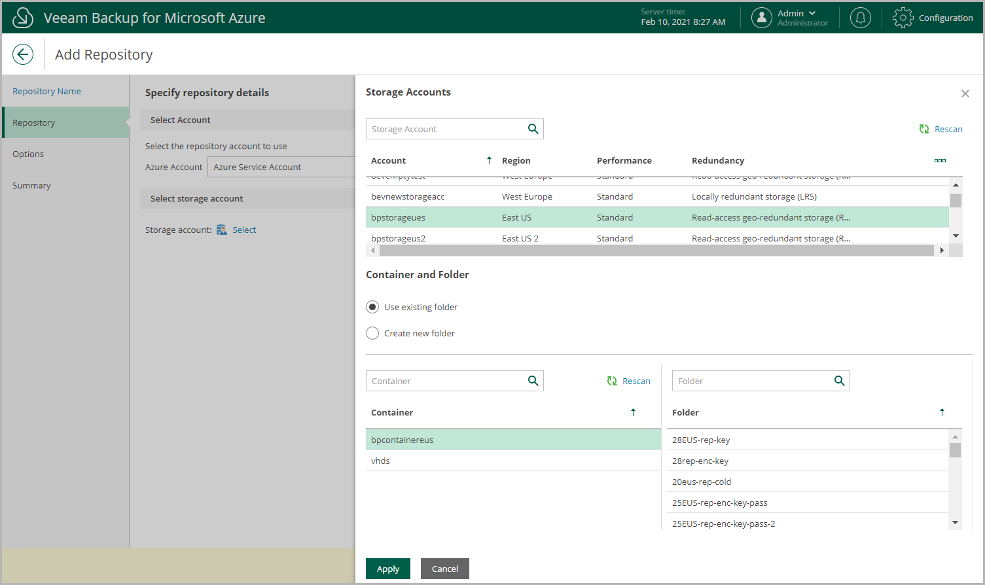Image resolution: width=985 pixels, height=585 pixels.
Task: Click the Performance column header
Action: tap(624, 160)
